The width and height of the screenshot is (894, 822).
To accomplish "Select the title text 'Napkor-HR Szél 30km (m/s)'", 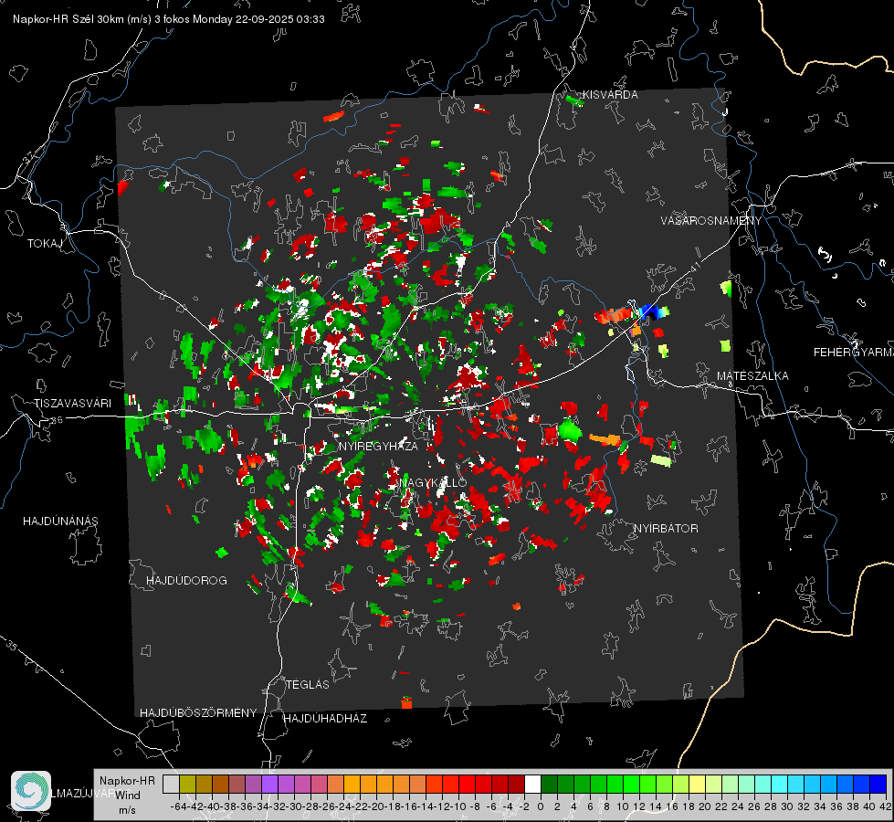I will [x=82, y=19].
